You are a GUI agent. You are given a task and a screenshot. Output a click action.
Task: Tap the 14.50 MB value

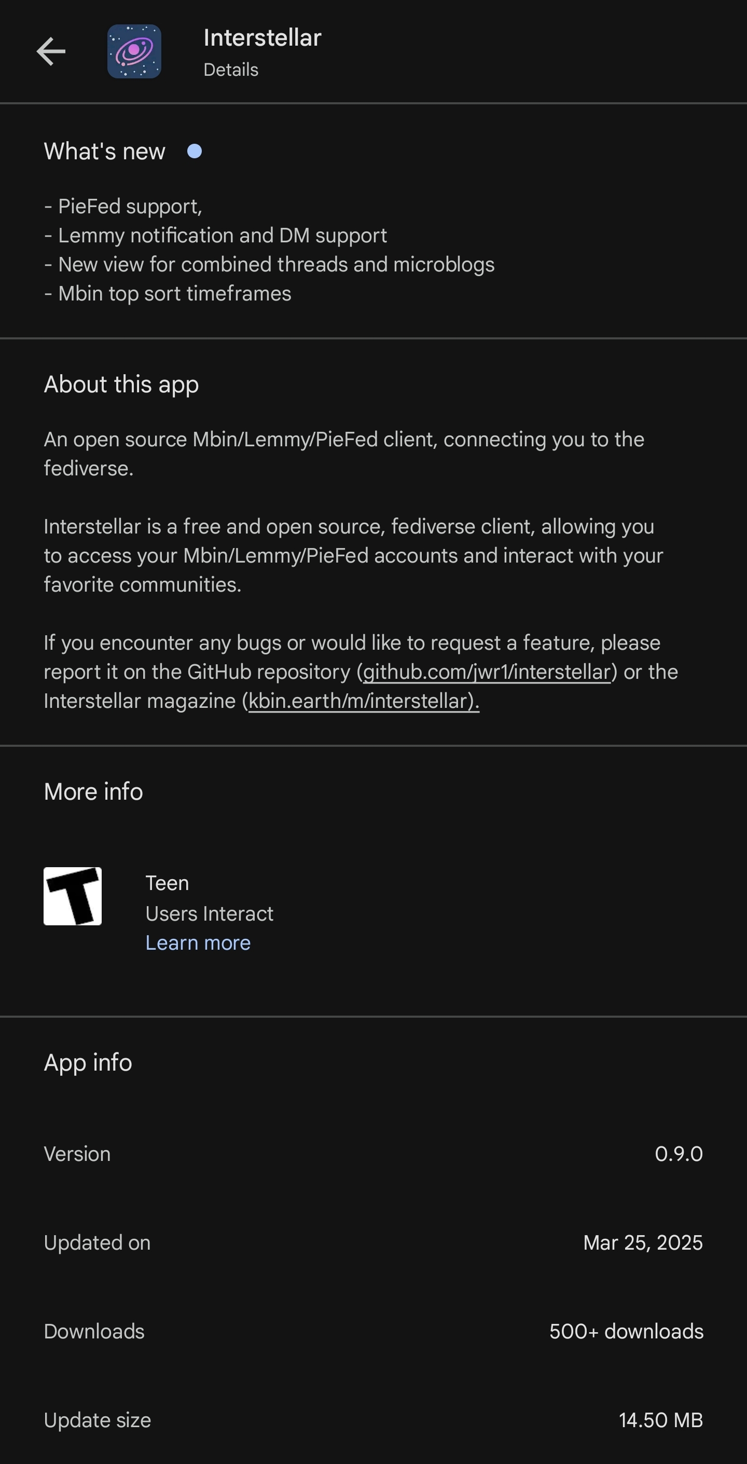click(x=661, y=1420)
